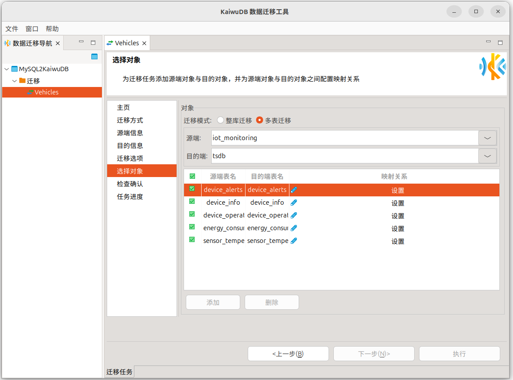Uncheck the device_info table checkbox

192,202
